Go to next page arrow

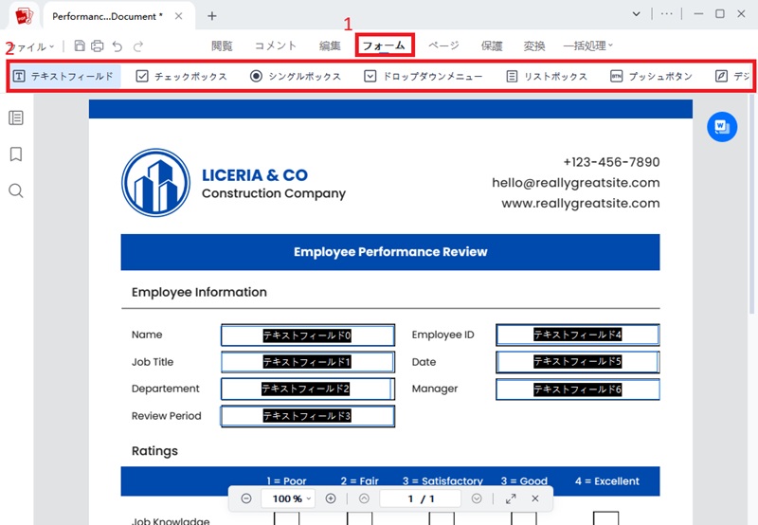(477, 498)
